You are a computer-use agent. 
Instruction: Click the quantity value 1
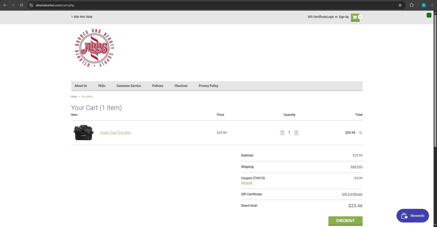point(289,133)
